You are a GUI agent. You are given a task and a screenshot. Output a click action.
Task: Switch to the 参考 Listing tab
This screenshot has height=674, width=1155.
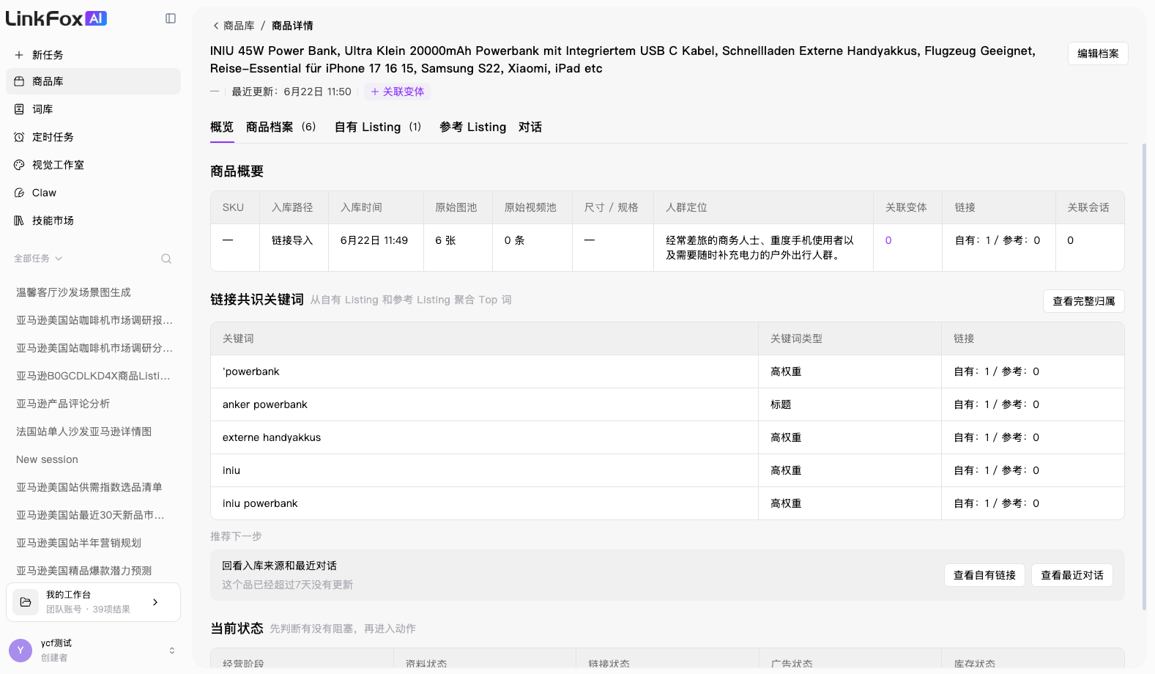[x=472, y=127]
